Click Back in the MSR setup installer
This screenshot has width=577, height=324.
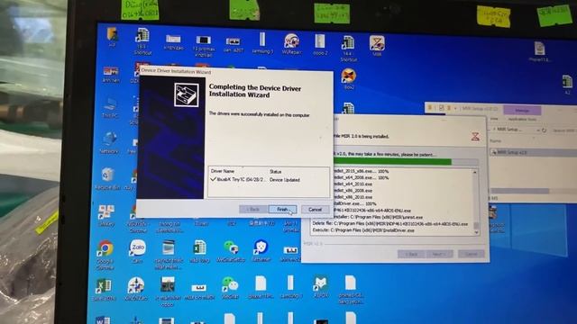(x=411, y=254)
